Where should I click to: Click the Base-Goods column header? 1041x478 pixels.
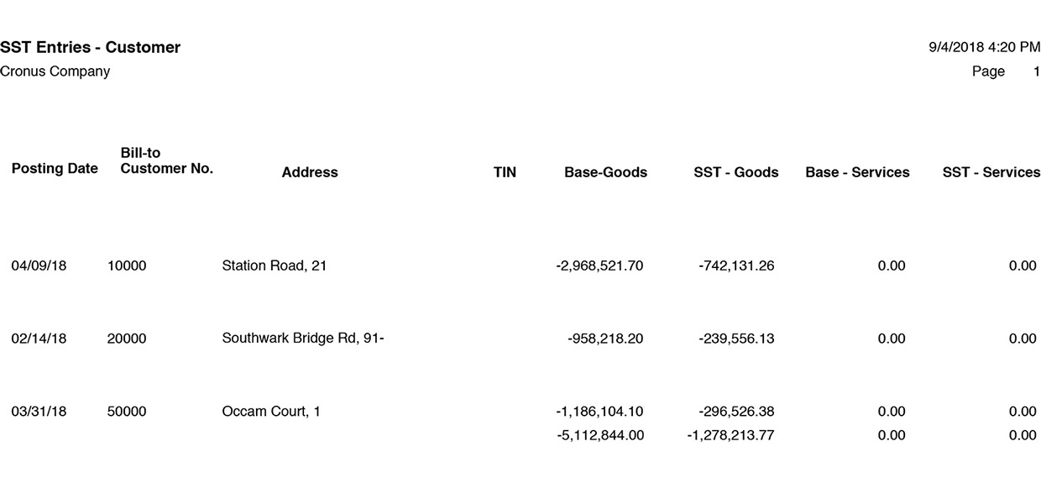point(605,172)
